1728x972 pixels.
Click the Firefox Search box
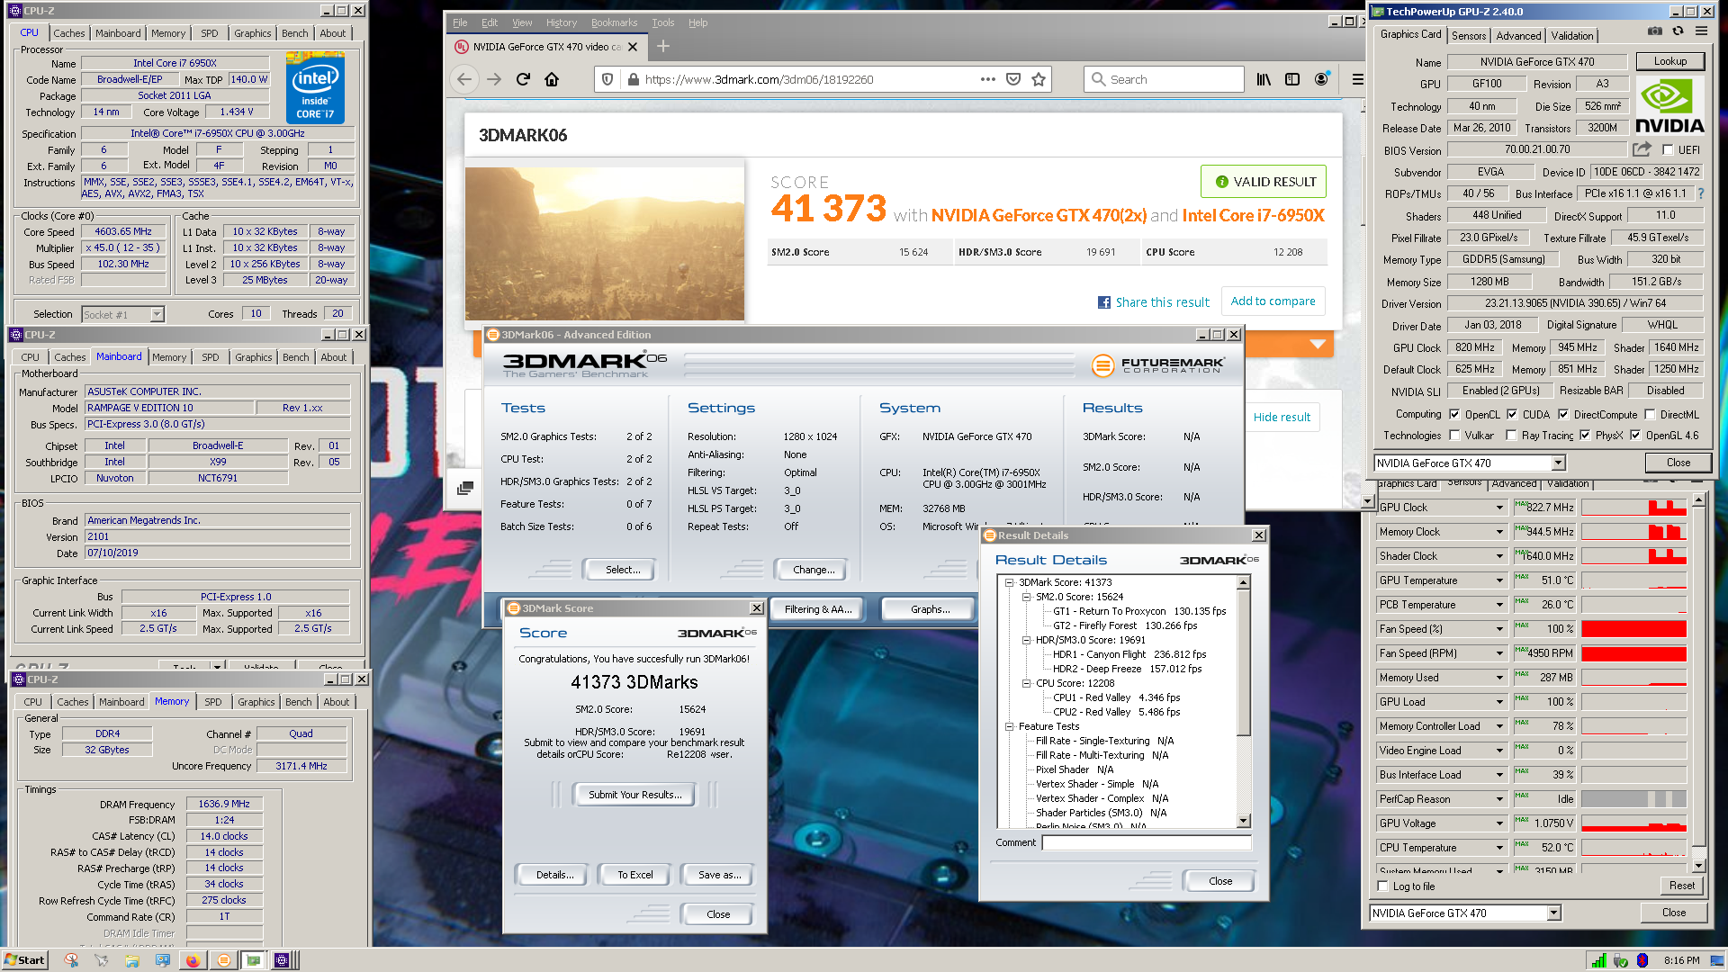(1164, 79)
